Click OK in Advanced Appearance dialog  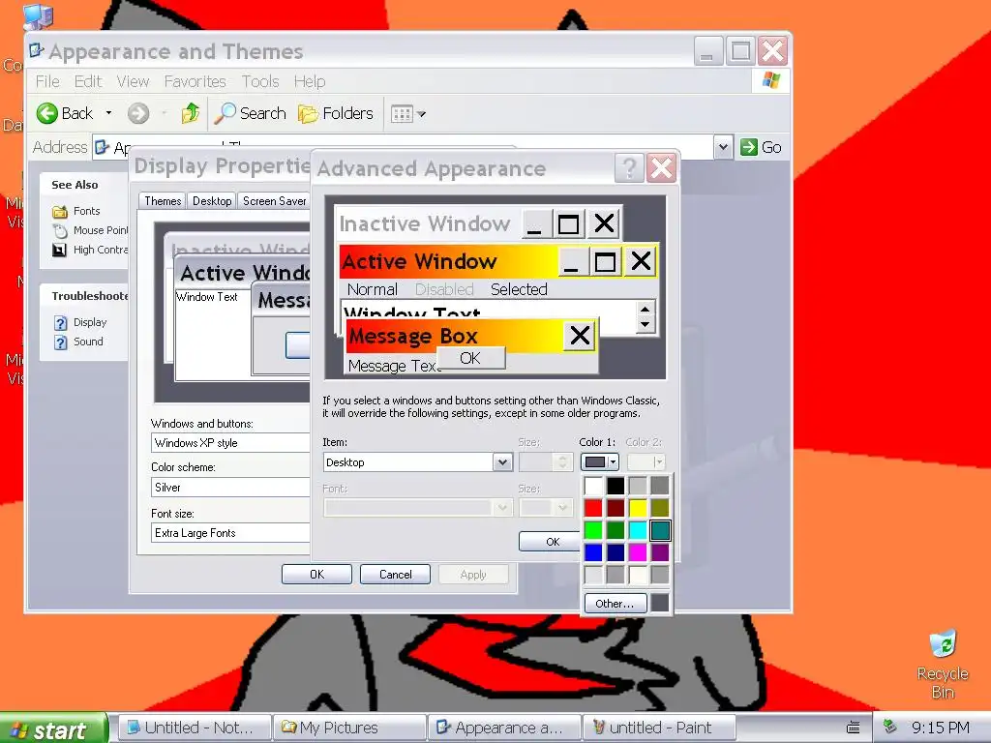[550, 542]
